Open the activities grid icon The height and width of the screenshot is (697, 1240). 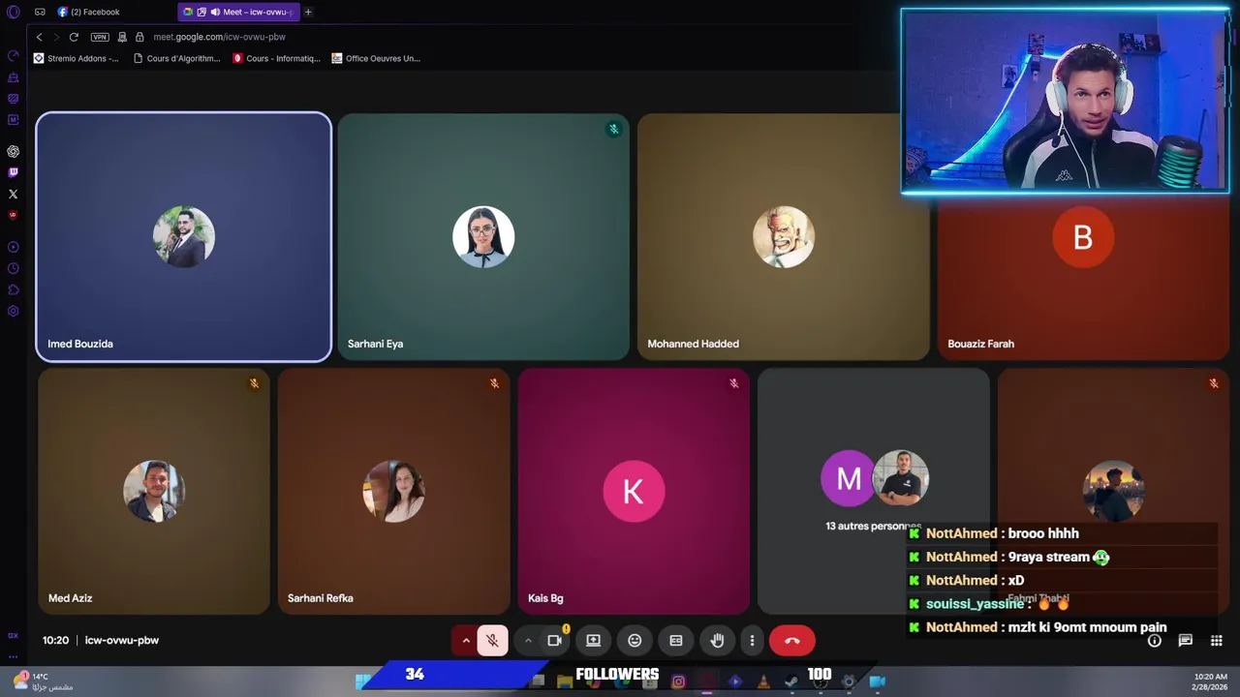click(x=1217, y=640)
